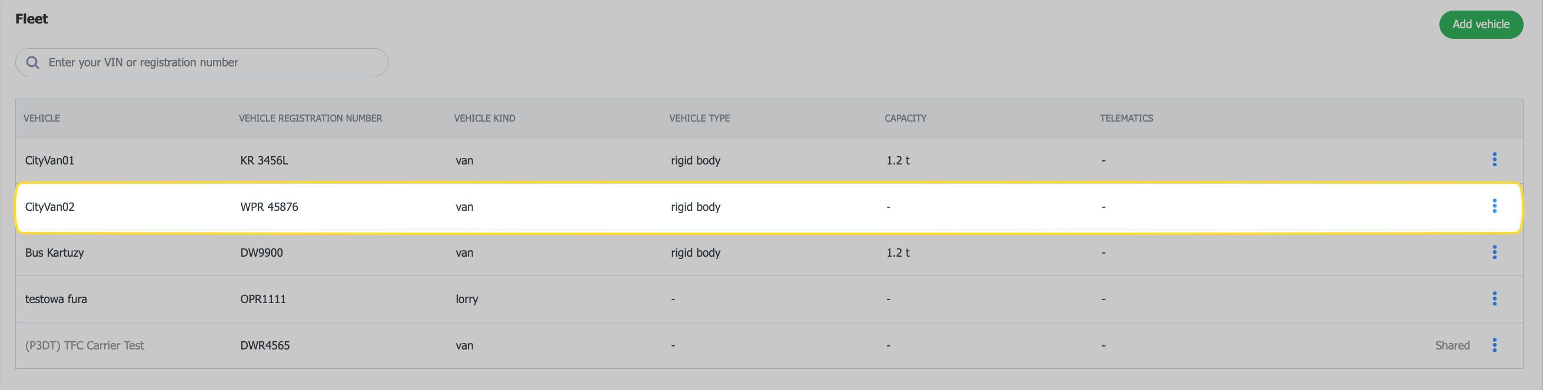Click the Vehicle column header

[x=42, y=119]
